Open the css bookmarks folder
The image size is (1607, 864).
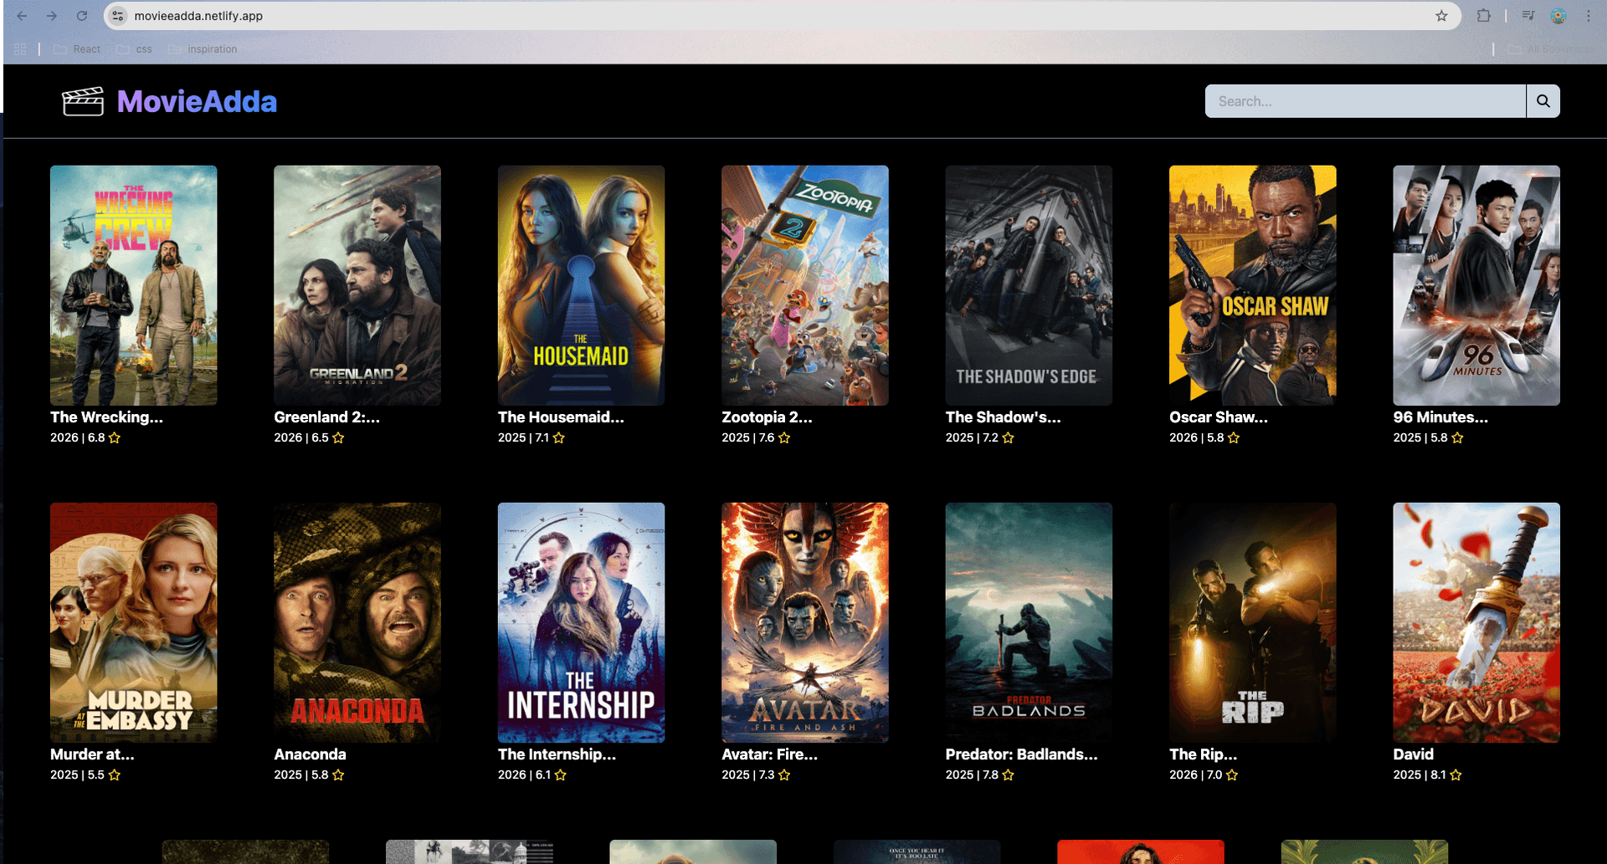(135, 49)
